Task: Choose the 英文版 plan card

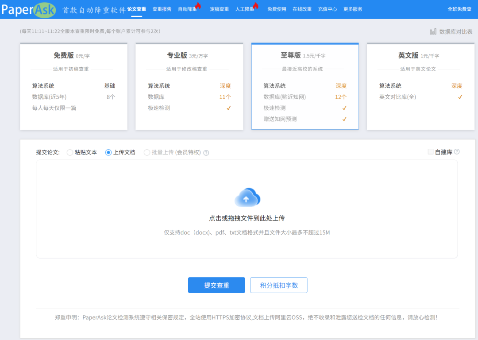Action: (x=420, y=86)
